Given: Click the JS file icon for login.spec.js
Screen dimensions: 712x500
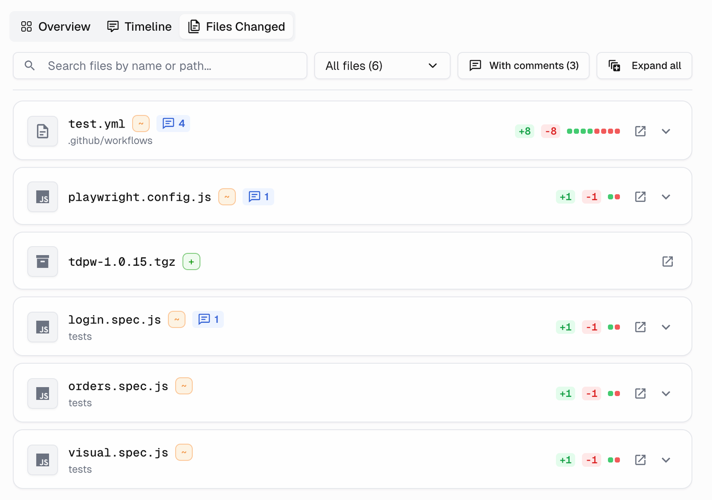Looking at the screenshot, I should click(x=42, y=327).
